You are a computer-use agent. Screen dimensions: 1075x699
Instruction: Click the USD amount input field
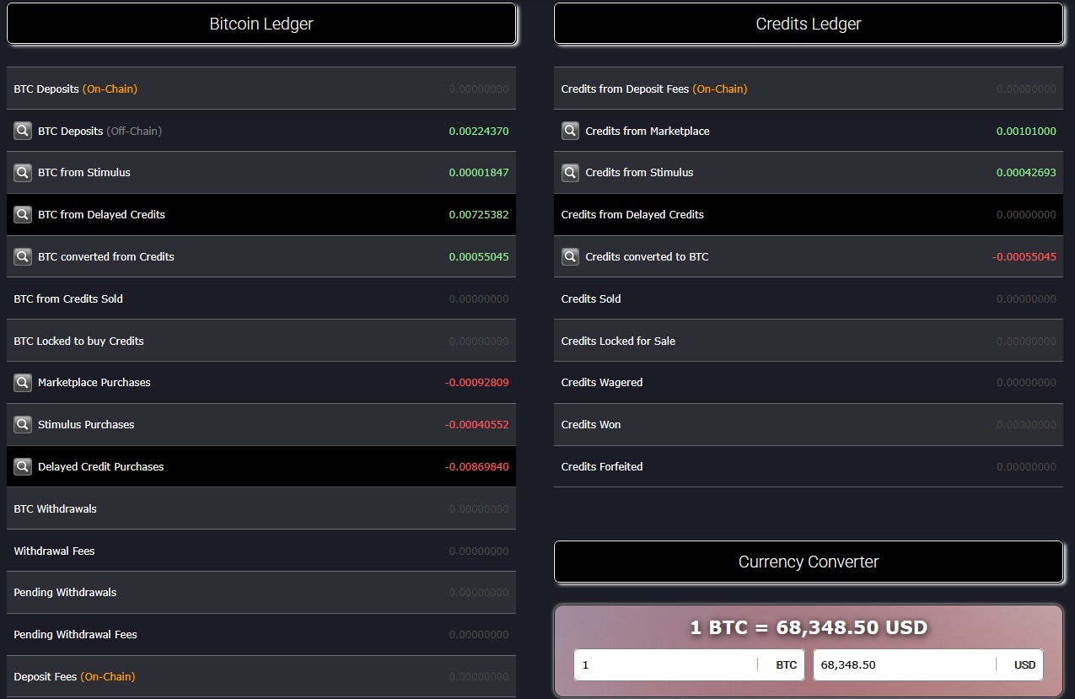[x=902, y=664]
